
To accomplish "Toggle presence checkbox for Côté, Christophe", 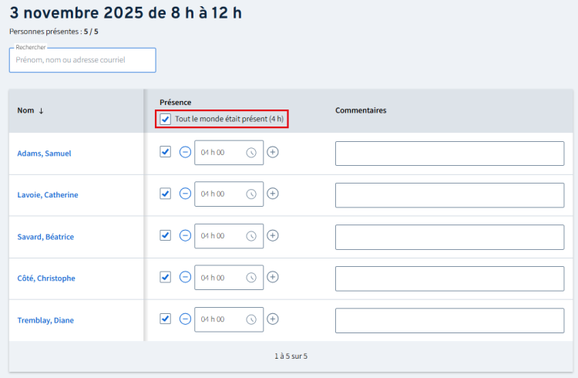I will coord(165,277).
